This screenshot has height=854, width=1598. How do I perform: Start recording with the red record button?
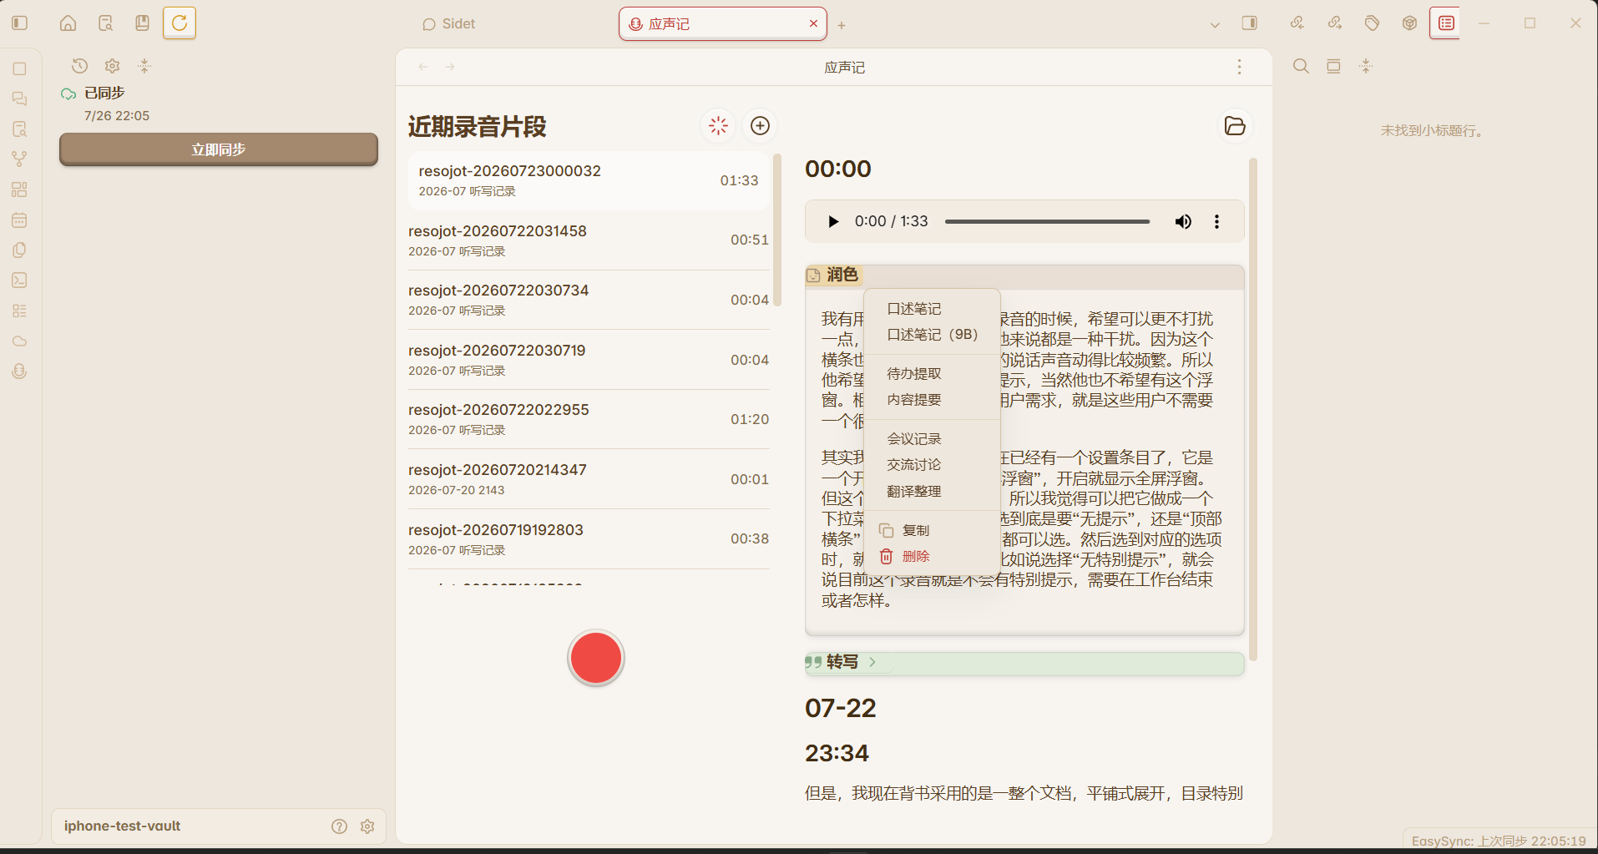point(596,658)
